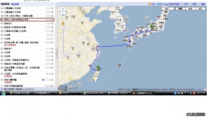Select step 68 串木野駅 32.9 公里
This screenshot has width=207, height=117.
27,69
